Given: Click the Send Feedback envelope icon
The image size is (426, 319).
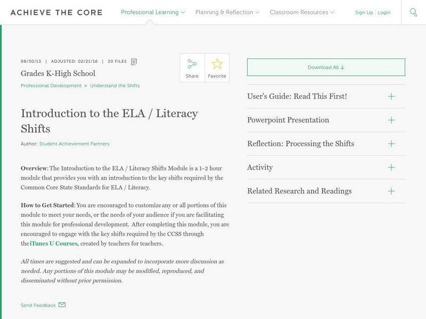Looking at the screenshot, I should 62,305.
